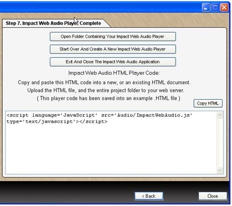Click code line "type='text/javascript'></script>"
The width and height of the screenshot is (232, 206).
click(x=57, y=122)
